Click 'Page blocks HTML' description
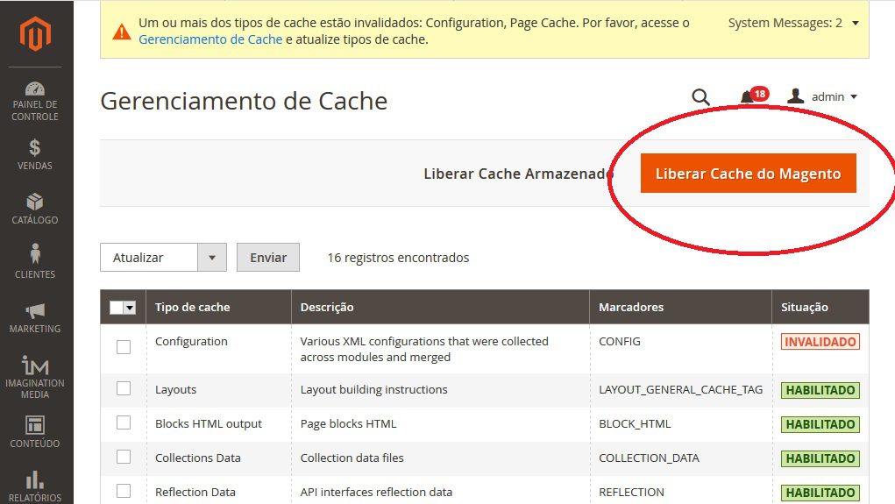This screenshot has height=504, width=895. [x=348, y=424]
